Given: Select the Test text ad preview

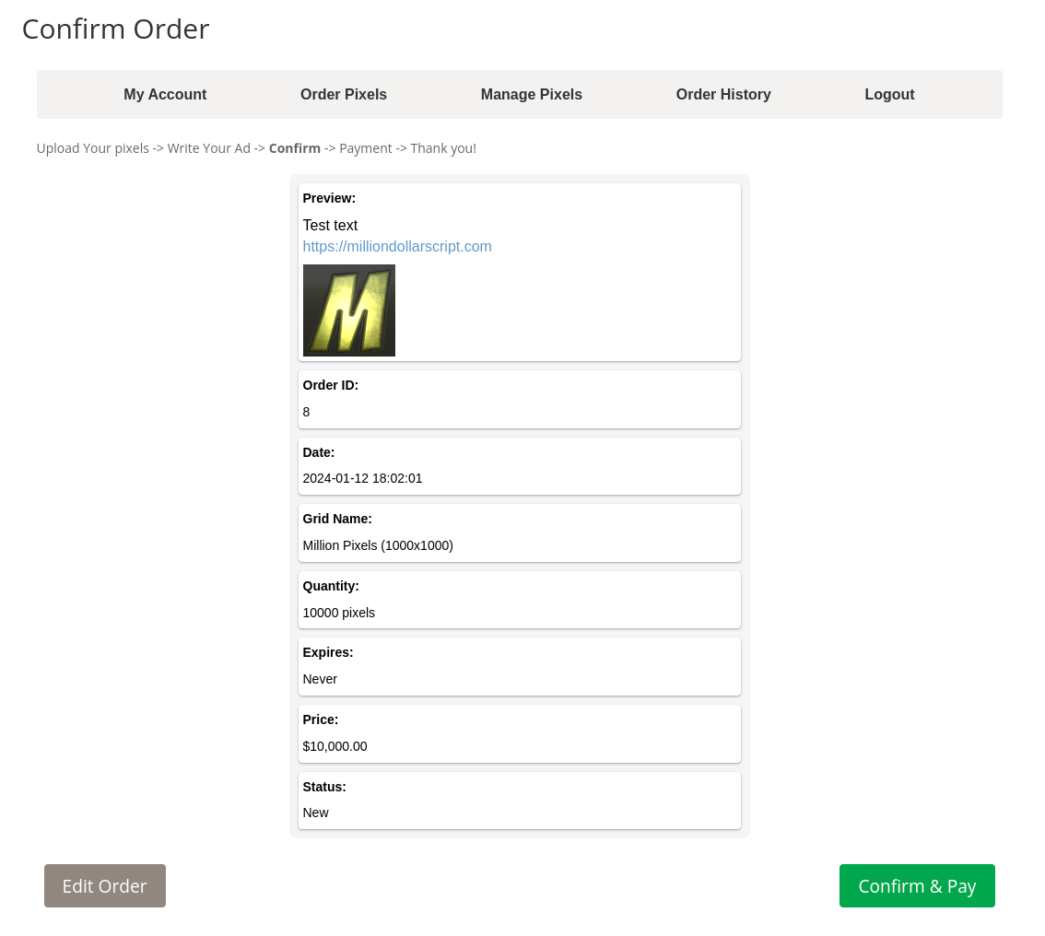Looking at the screenshot, I should [x=330, y=226].
